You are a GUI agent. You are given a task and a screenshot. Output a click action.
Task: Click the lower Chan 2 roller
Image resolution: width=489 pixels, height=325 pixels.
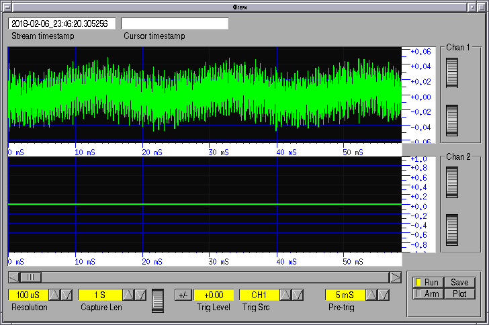pos(451,230)
